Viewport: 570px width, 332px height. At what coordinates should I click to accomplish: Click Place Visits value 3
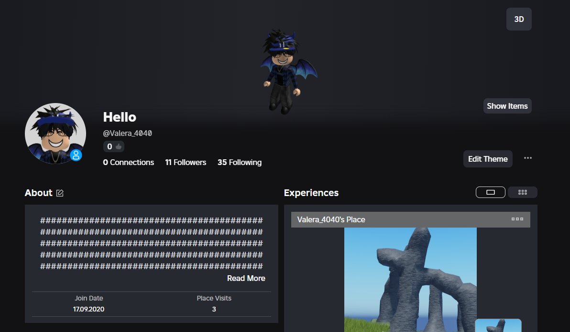click(x=214, y=309)
